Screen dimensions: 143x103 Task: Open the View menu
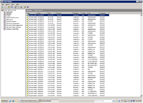13,4
